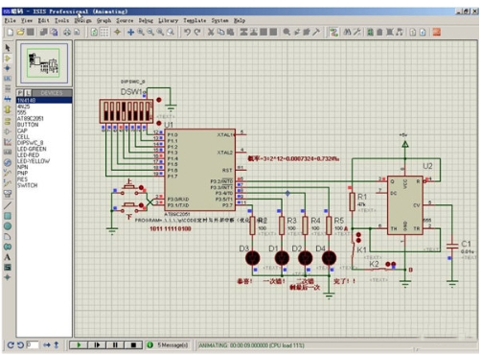The height and width of the screenshot is (355, 481).
Task: Click the undo toolbar icon
Action: pyautogui.click(x=188, y=32)
